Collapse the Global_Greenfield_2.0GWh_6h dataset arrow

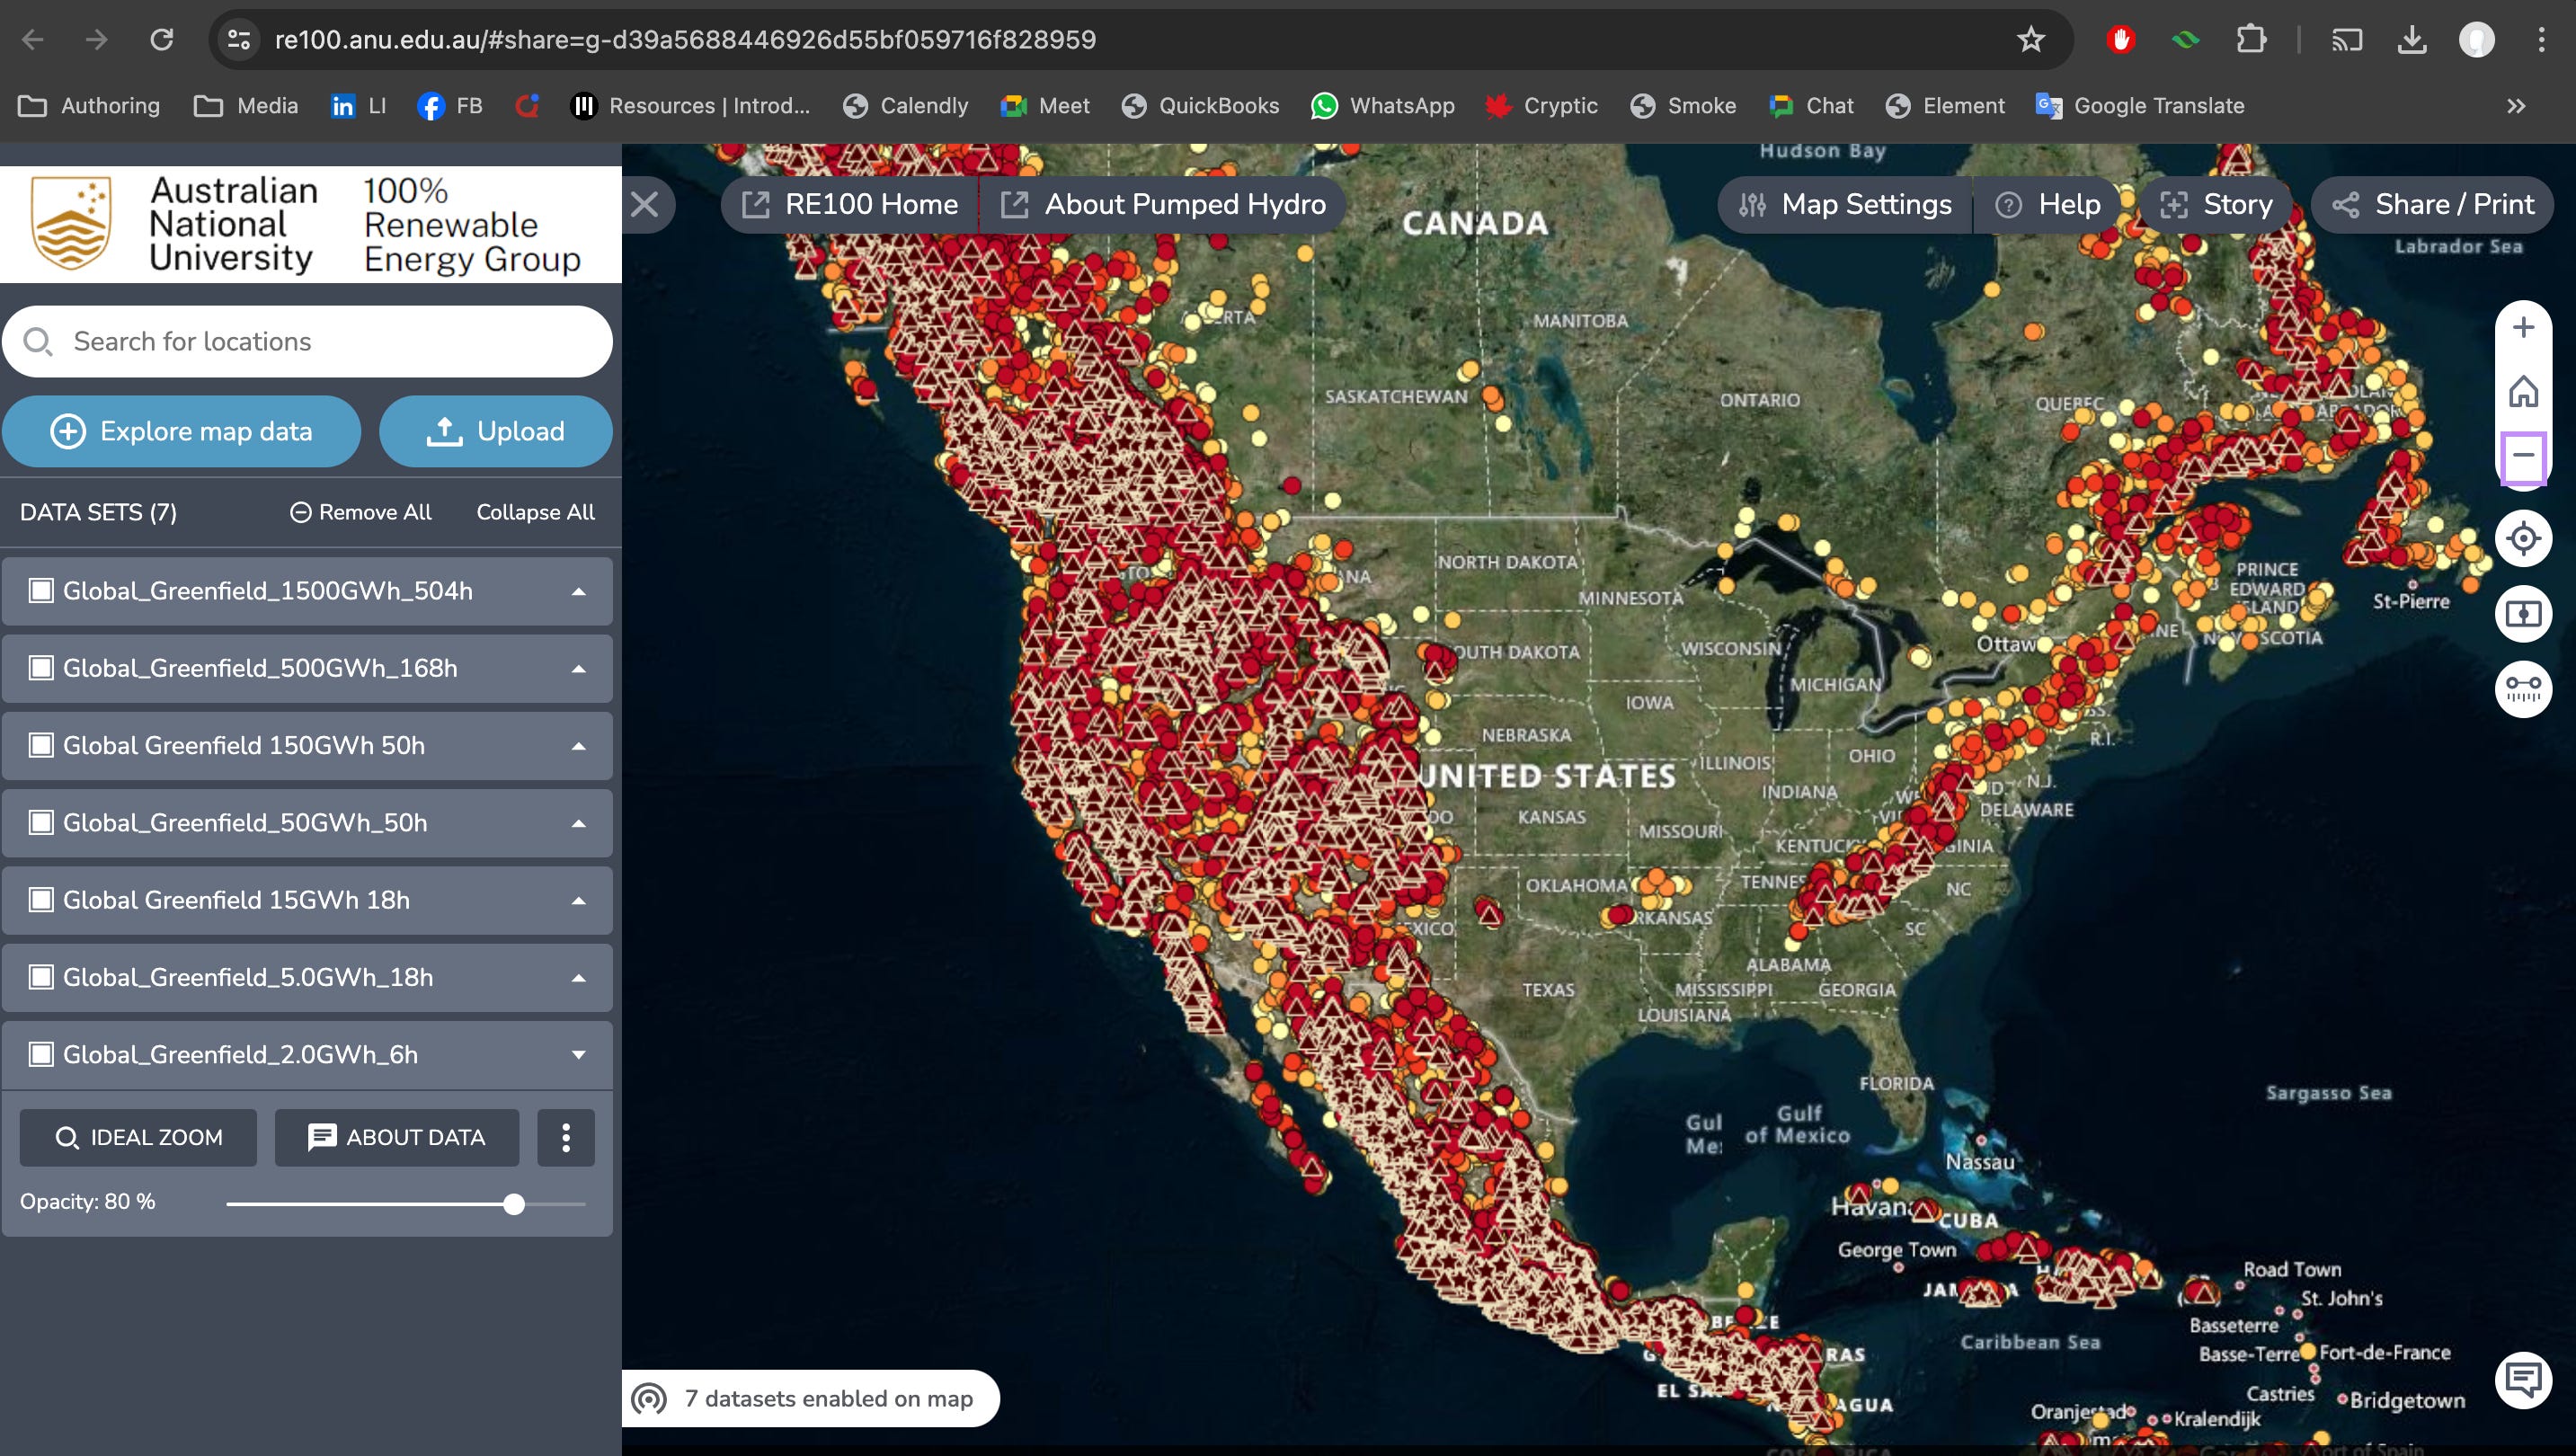point(578,1054)
